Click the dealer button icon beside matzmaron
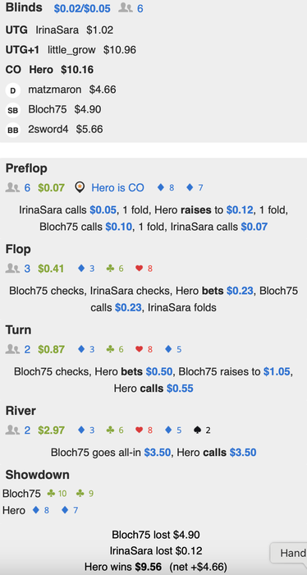This screenshot has width=307, height=575. click(13, 91)
